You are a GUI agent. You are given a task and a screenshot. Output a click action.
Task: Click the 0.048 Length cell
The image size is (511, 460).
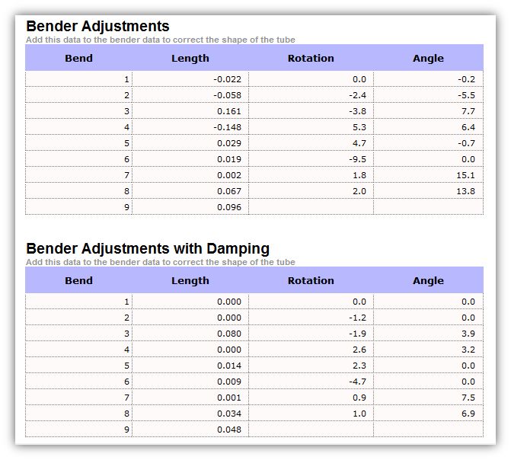click(228, 430)
